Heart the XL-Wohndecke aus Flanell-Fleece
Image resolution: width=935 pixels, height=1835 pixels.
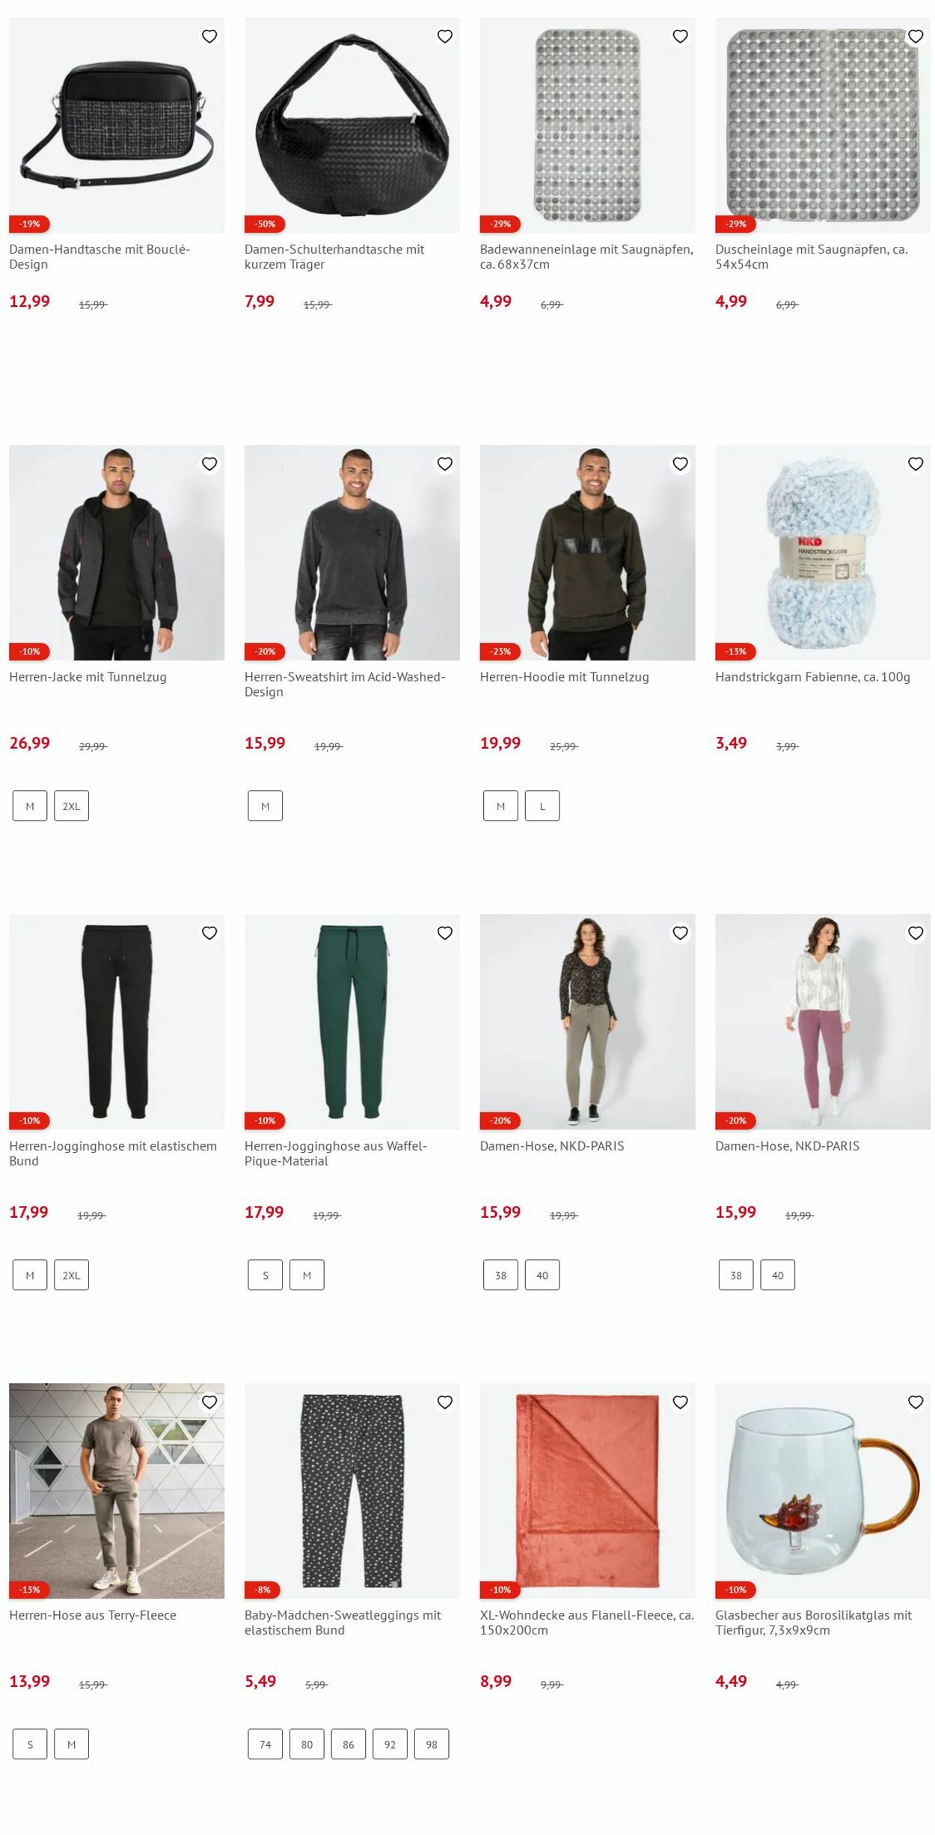click(x=680, y=1402)
